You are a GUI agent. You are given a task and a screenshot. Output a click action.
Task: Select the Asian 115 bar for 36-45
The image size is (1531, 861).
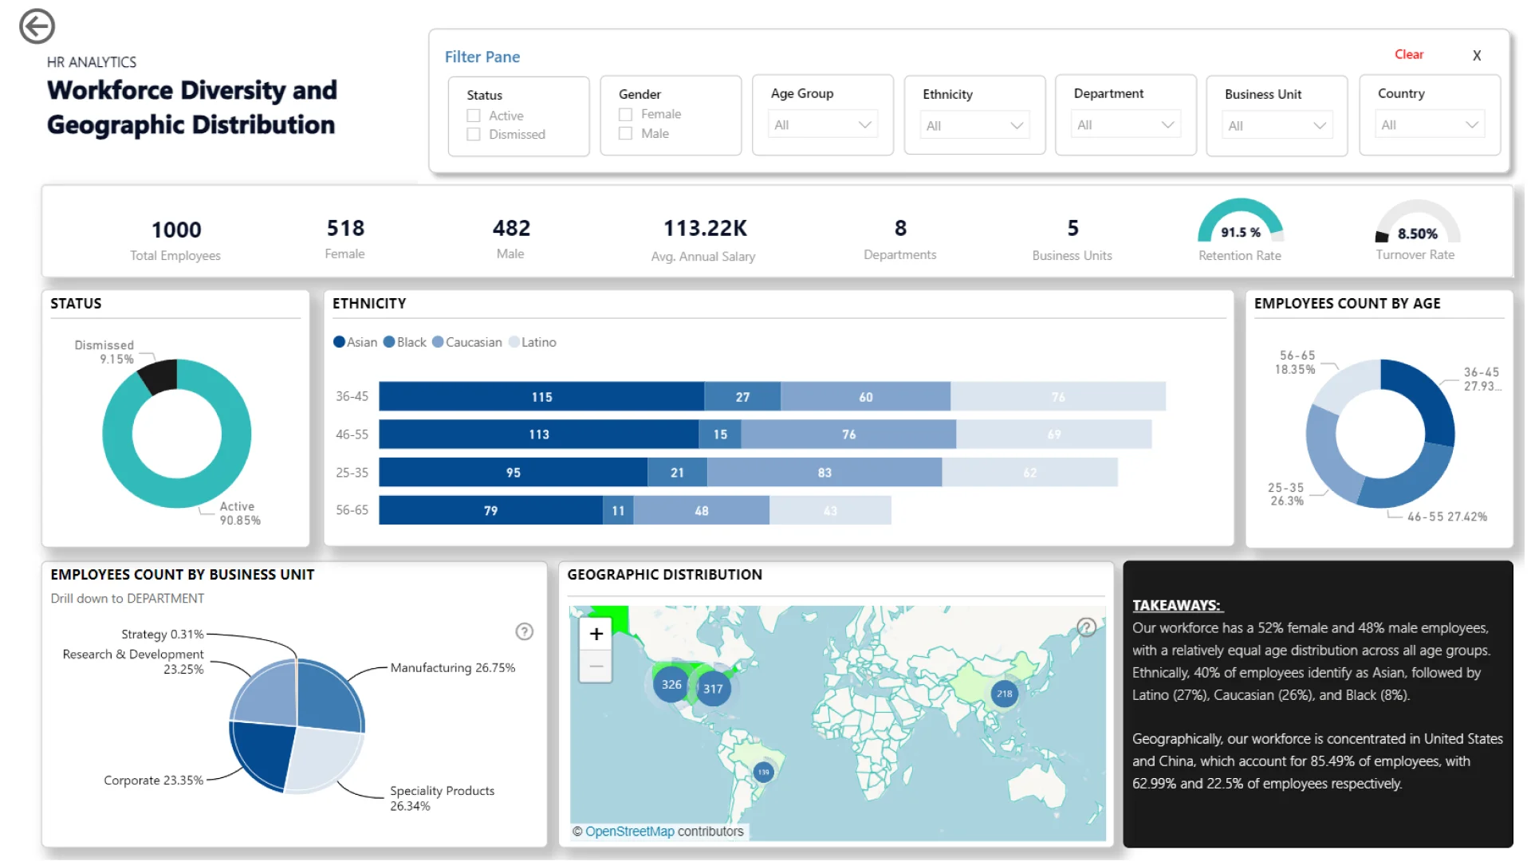[x=541, y=396]
